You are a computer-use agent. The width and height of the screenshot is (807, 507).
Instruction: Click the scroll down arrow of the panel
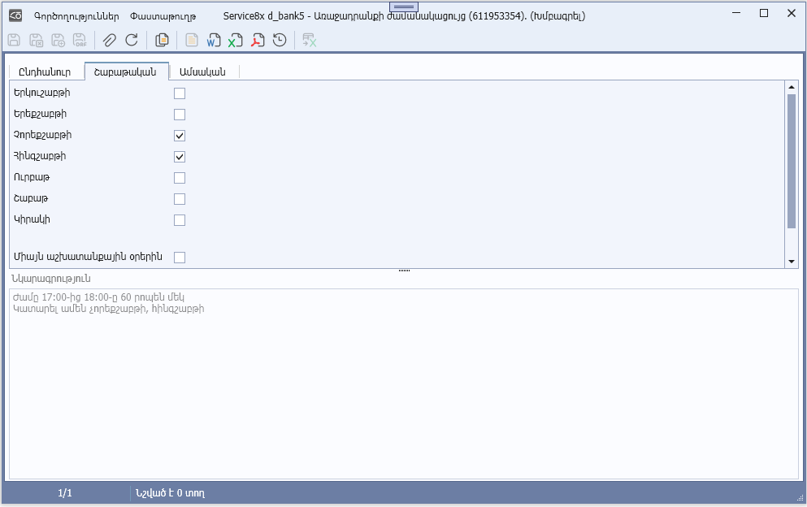click(792, 262)
